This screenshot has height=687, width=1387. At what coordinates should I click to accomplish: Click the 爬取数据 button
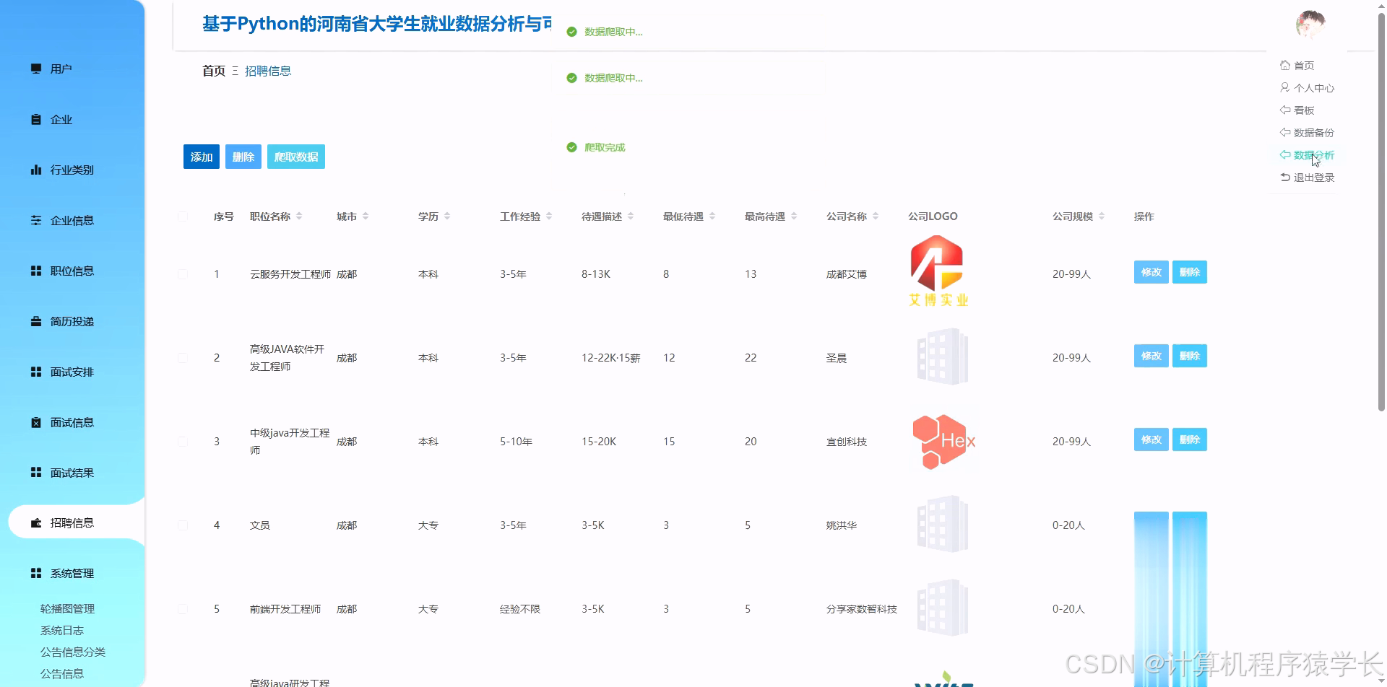coord(295,156)
